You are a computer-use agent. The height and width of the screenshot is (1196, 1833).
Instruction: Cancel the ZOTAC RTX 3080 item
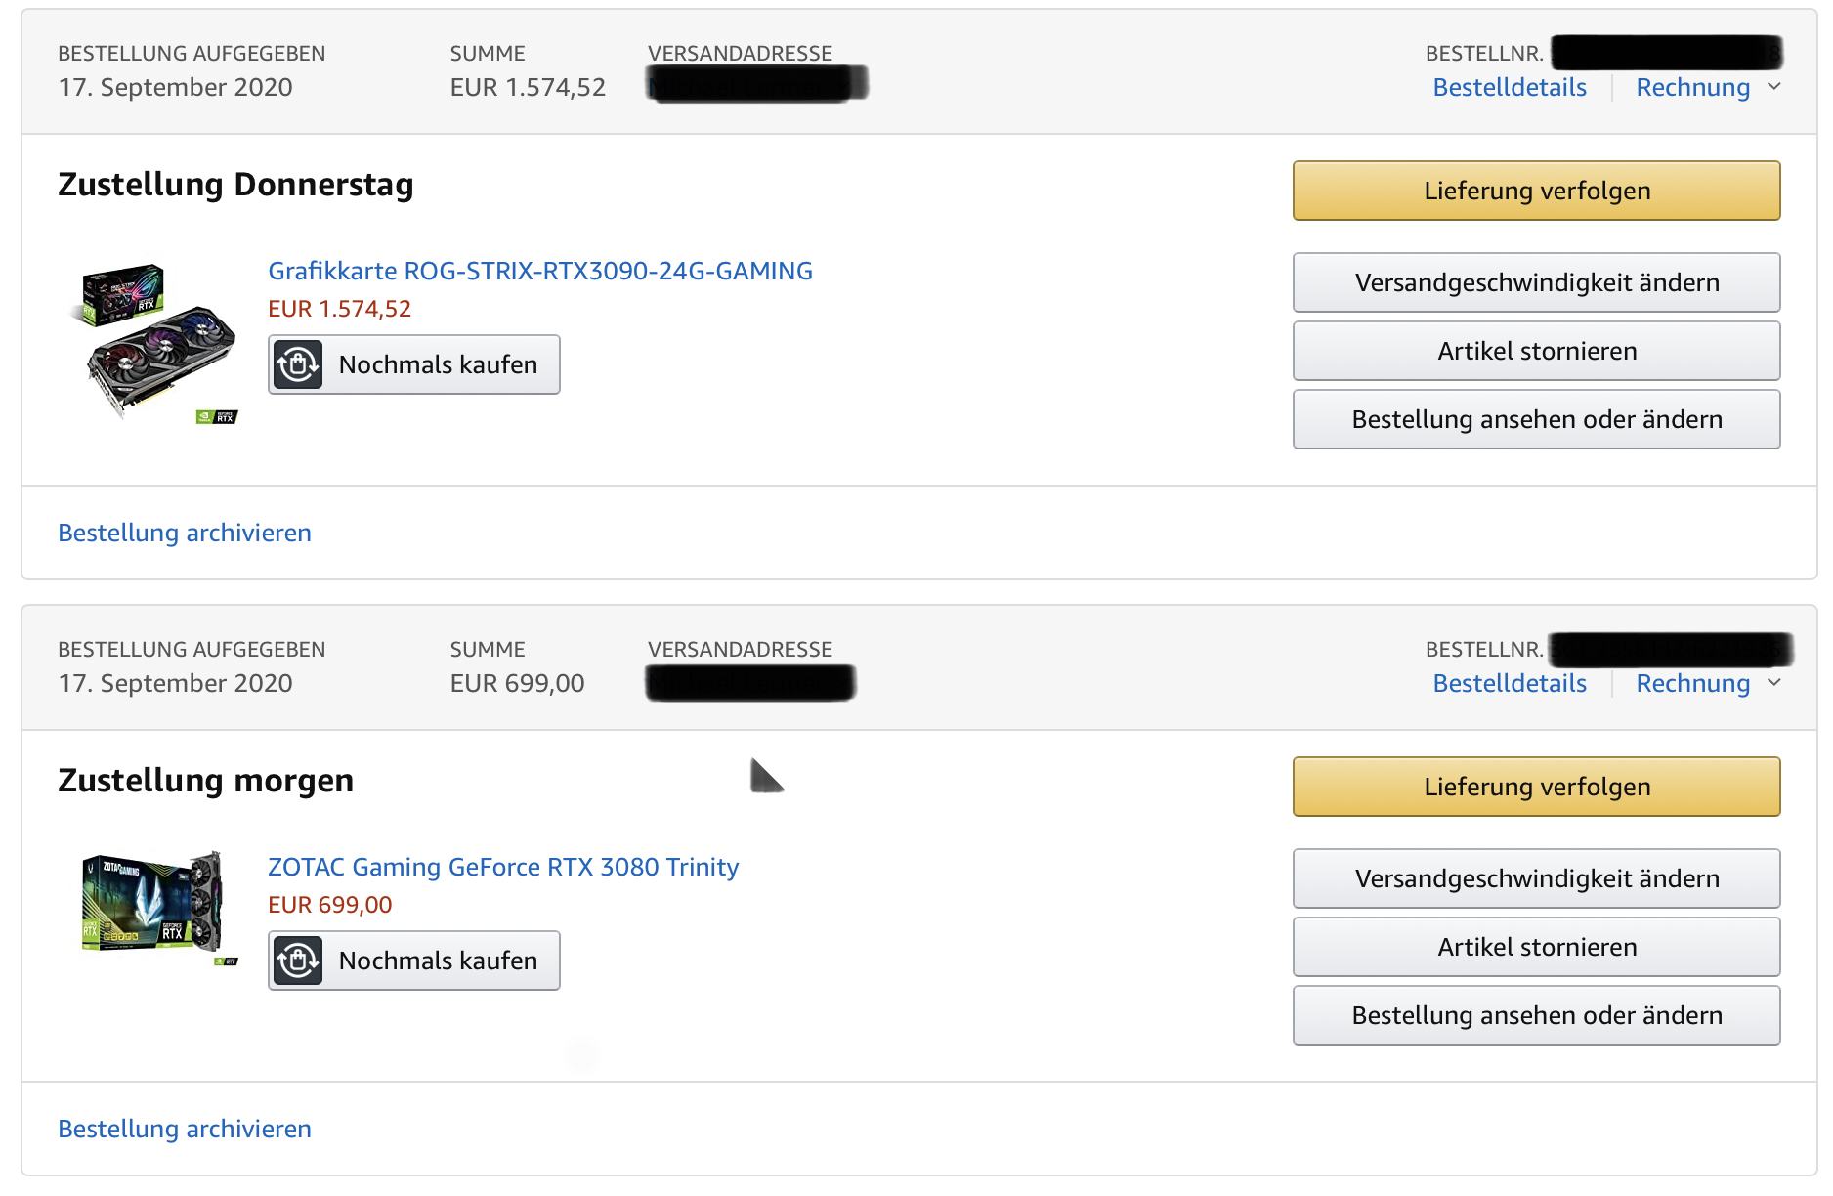(1537, 947)
